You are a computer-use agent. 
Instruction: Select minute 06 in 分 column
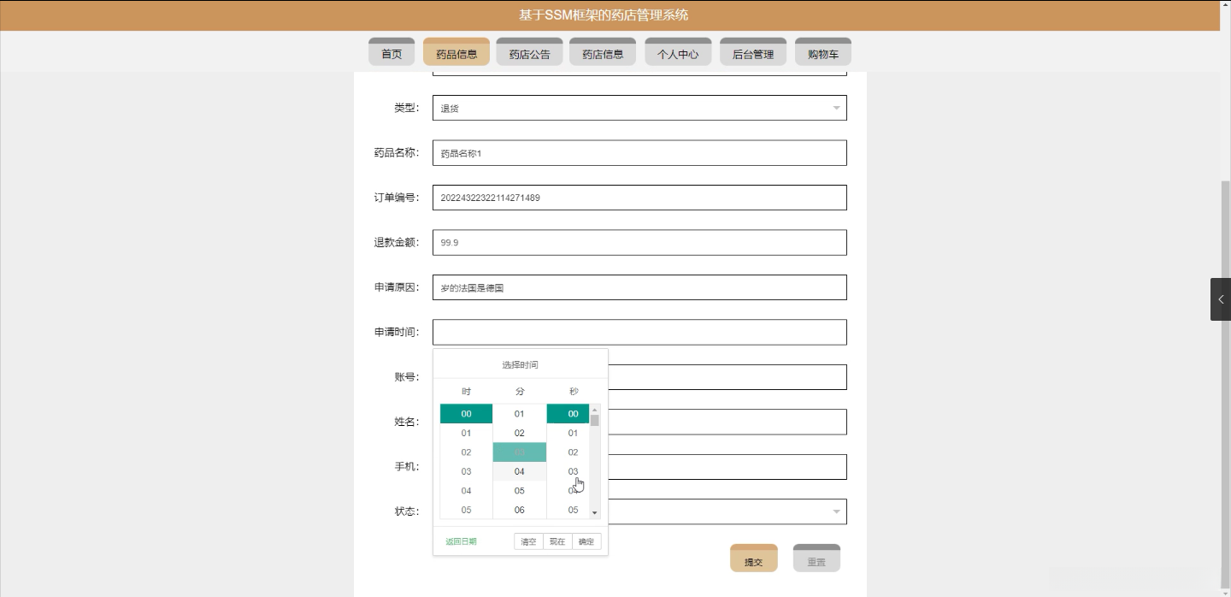pyautogui.click(x=519, y=510)
